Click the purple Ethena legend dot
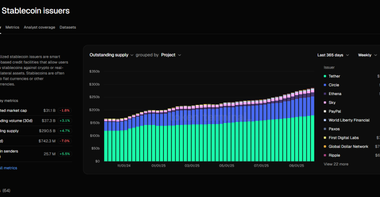This screenshot has width=380, height=197. pos(325,94)
